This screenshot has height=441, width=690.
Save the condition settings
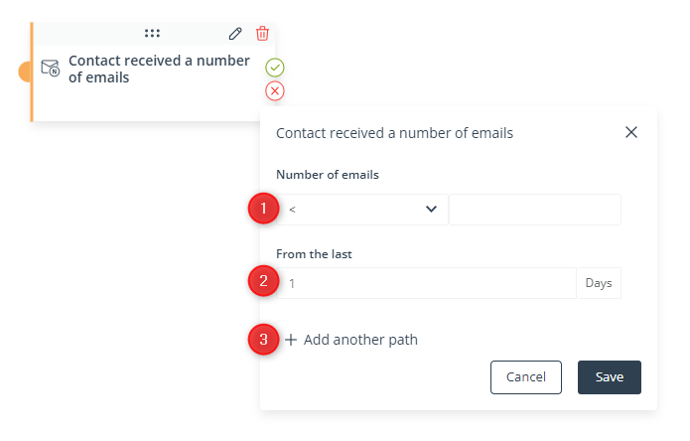[x=610, y=377]
